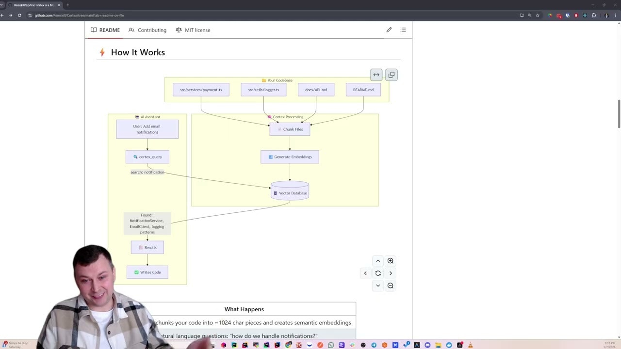Open Discord from the taskbar
The width and height of the screenshot is (621, 349).
[x=427, y=345]
